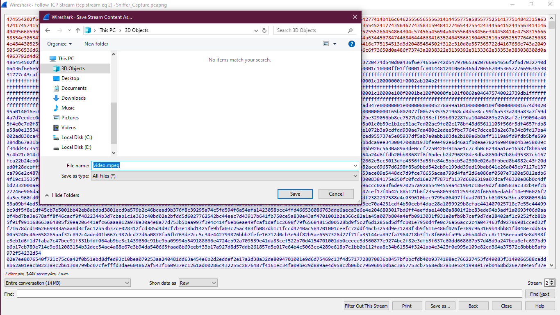Open dialog help question mark
The image size is (560, 315).
[x=351, y=44]
